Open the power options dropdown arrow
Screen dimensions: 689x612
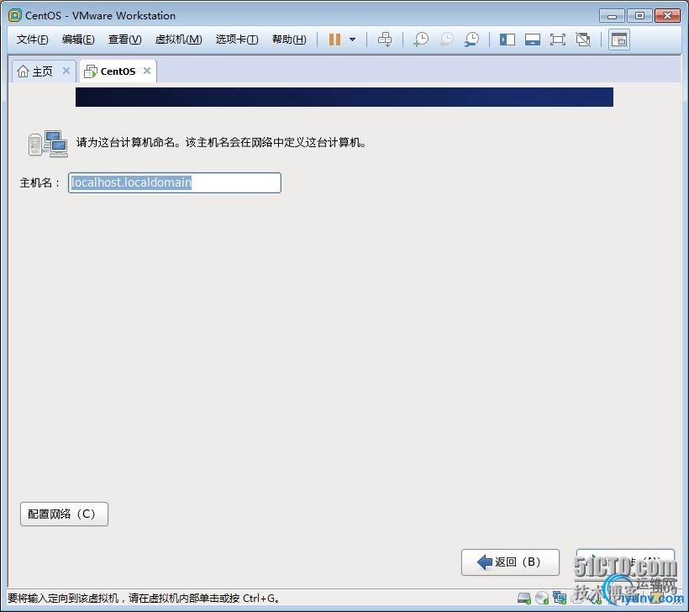pos(352,40)
